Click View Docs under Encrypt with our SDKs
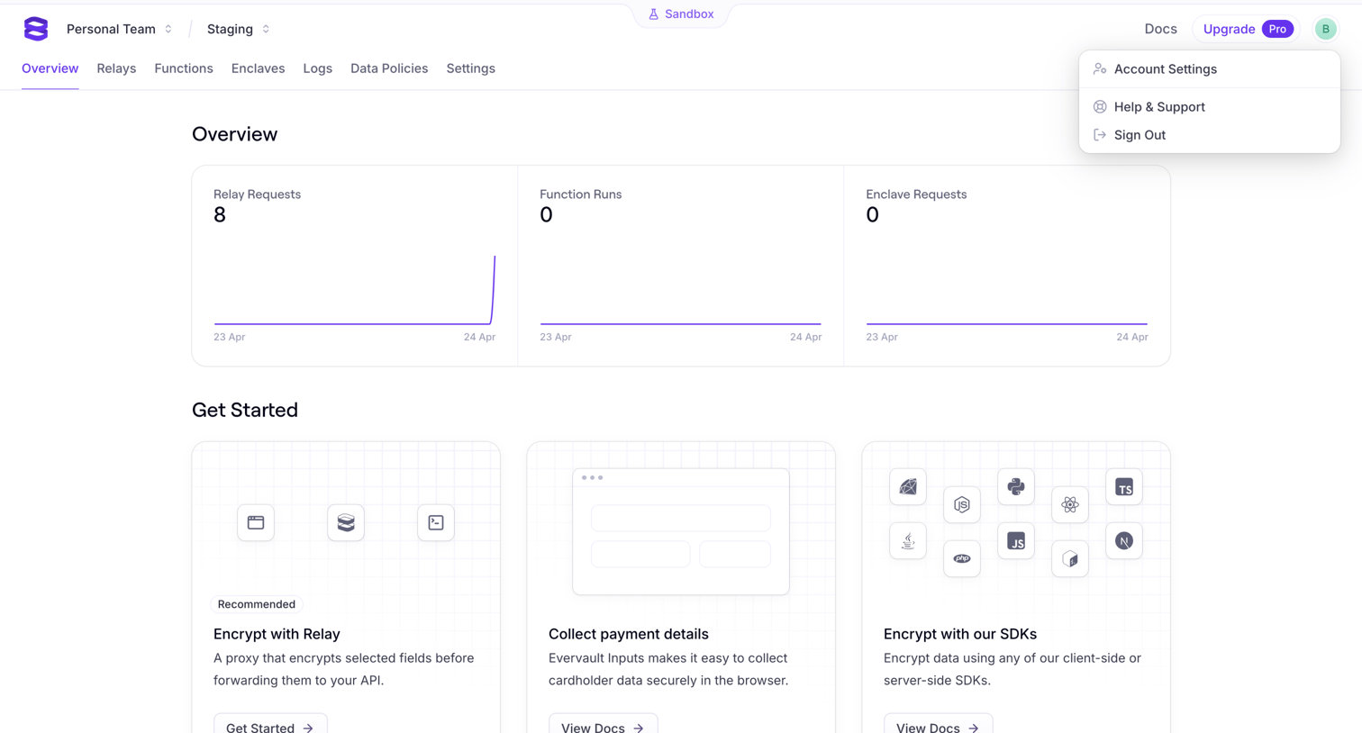Image resolution: width=1362 pixels, height=733 pixels. click(938, 726)
